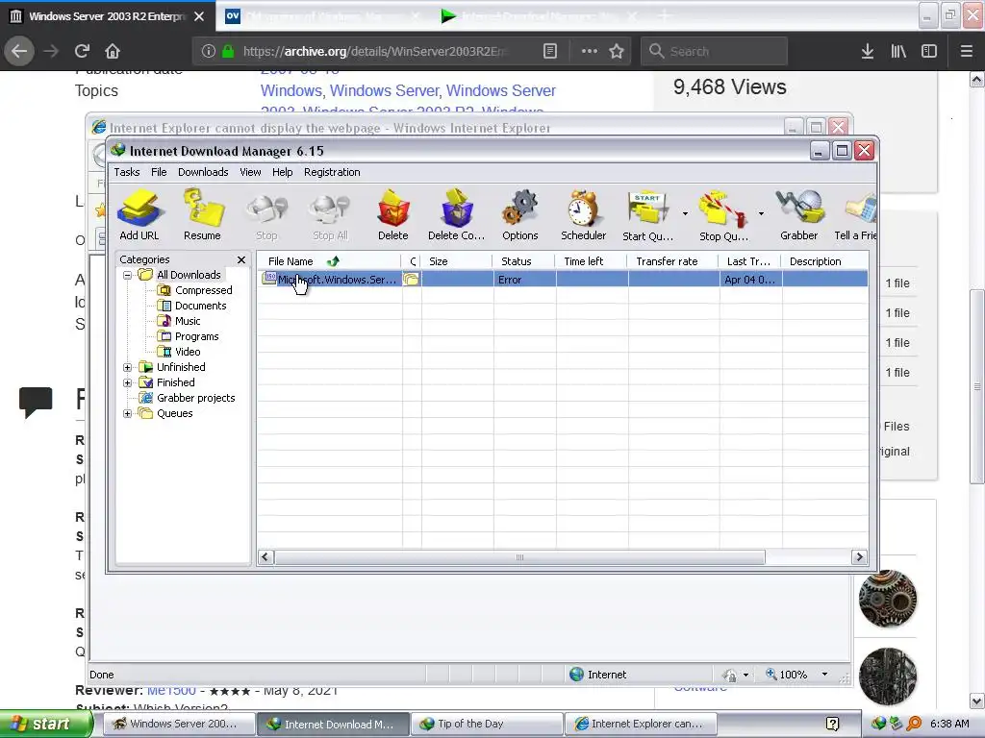
Task: Click the Stop Queue icon
Action: pyautogui.click(x=723, y=214)
